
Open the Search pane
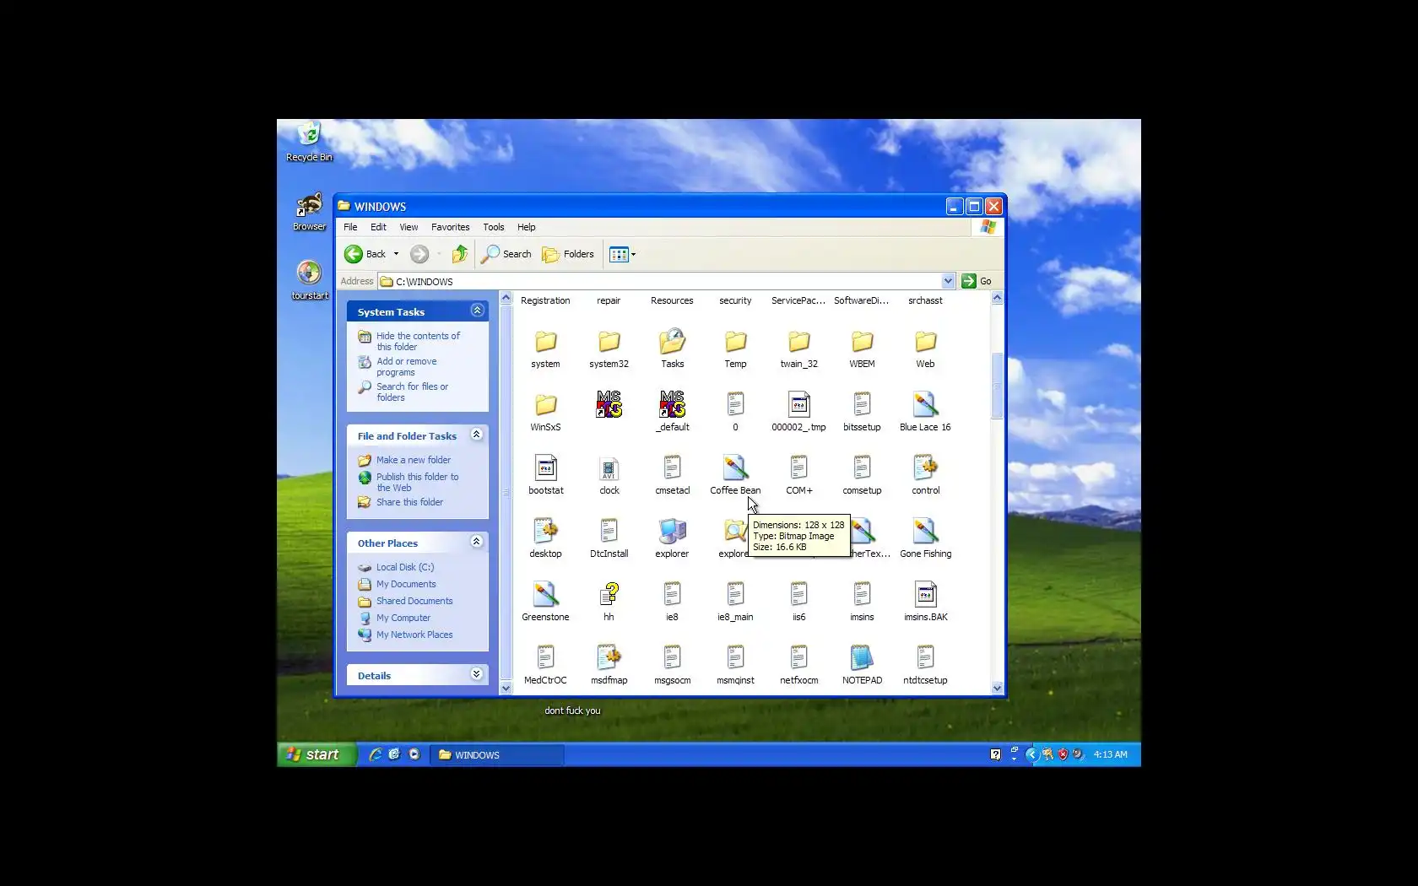coord(506,254)
